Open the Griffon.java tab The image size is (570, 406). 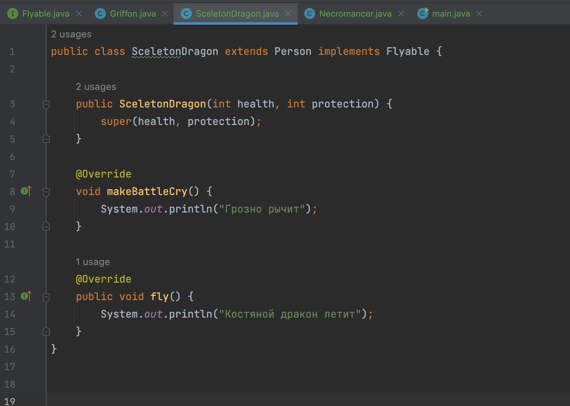point(133,14)
